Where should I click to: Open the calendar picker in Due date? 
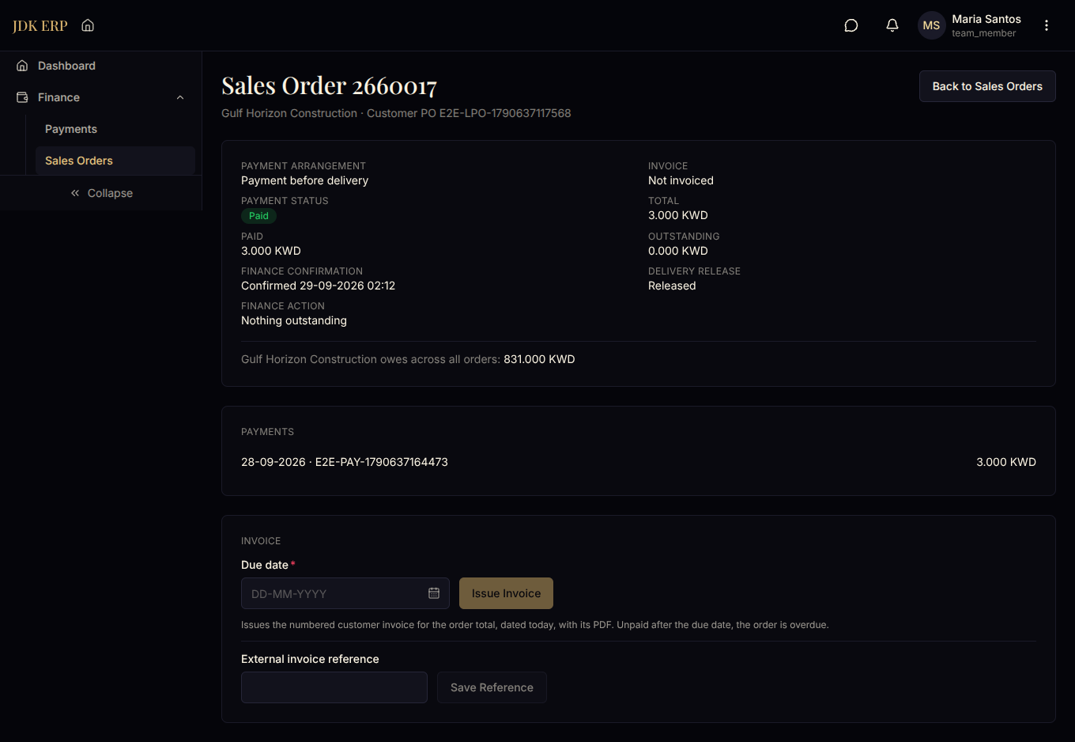(x=434, y=593)
